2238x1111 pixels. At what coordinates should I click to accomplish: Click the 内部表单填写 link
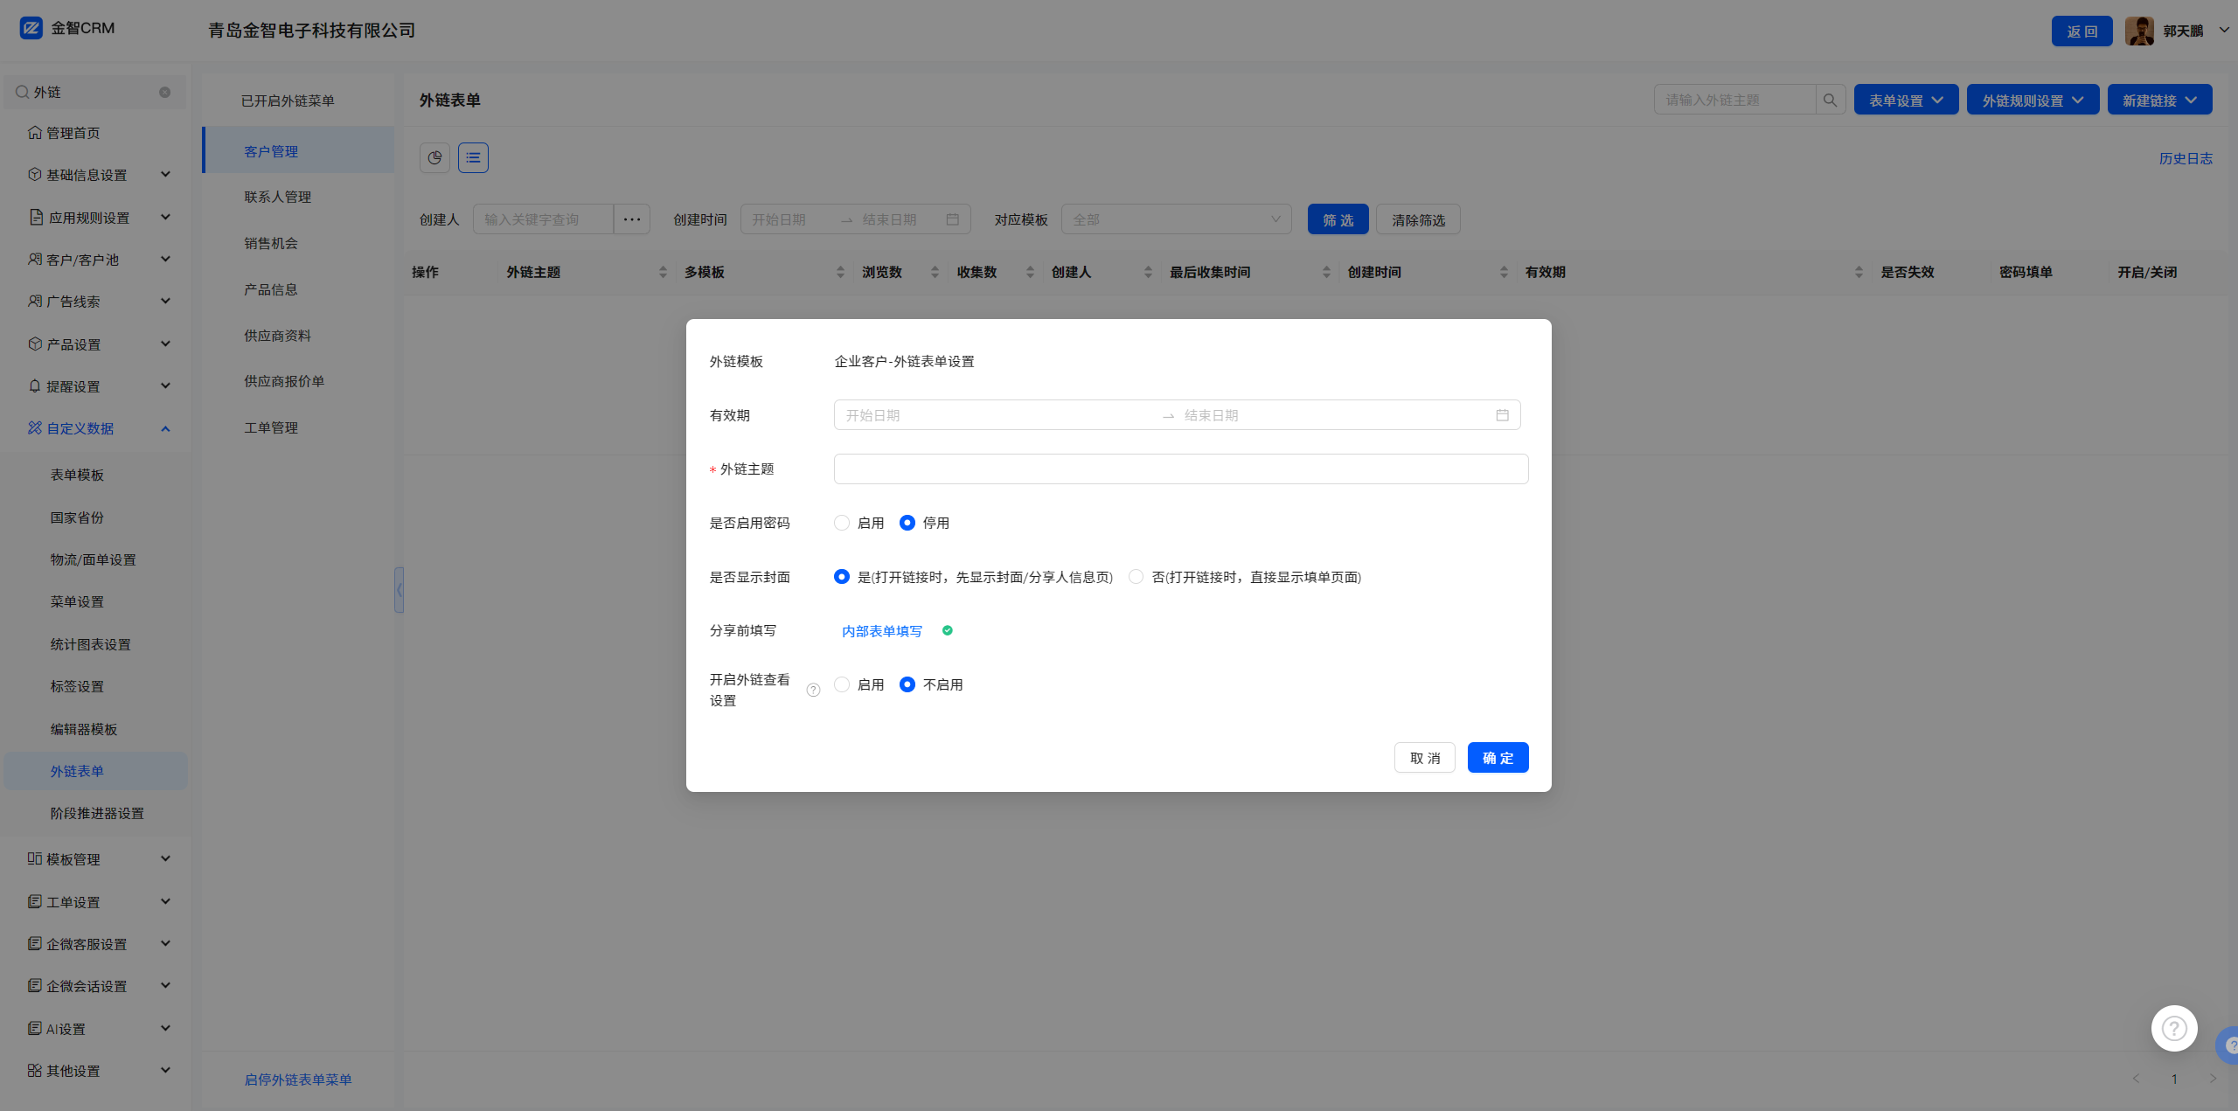(881, 631)
